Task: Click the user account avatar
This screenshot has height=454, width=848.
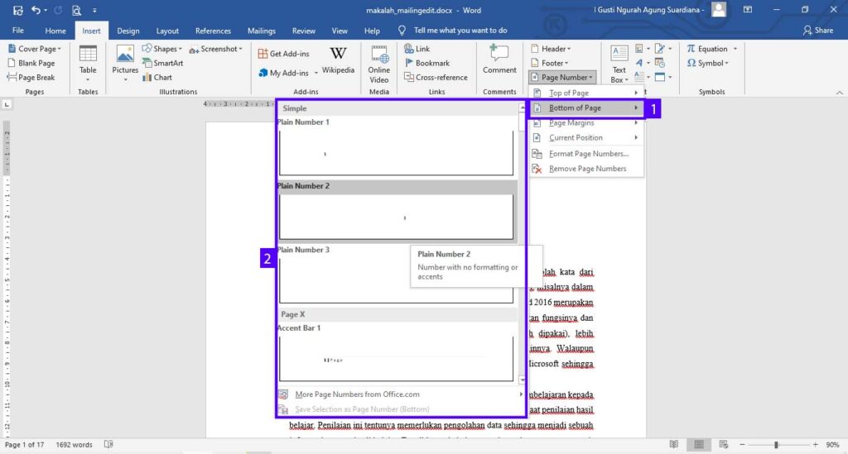Action: (x=719, y=10)
